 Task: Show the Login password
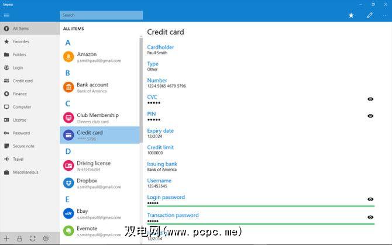pos(370,199)
